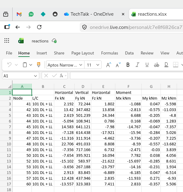Toggle underline formatting
The height and width of the screenshot is (192, 183).
coord(147,65)
